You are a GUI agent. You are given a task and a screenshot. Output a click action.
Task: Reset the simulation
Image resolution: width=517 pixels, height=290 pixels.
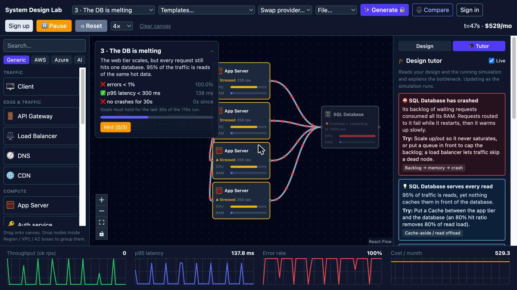91,26
